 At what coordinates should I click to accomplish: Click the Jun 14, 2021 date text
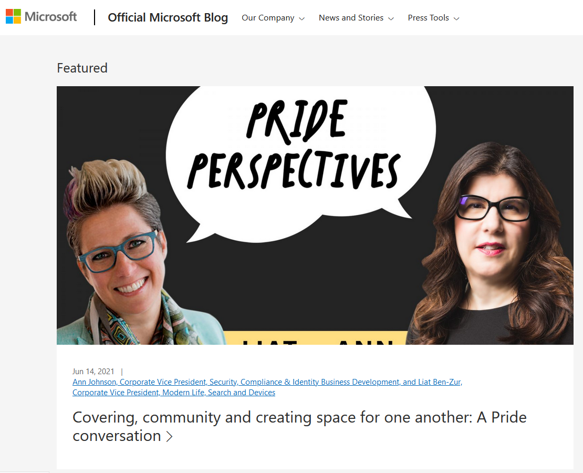click(93, 372)
